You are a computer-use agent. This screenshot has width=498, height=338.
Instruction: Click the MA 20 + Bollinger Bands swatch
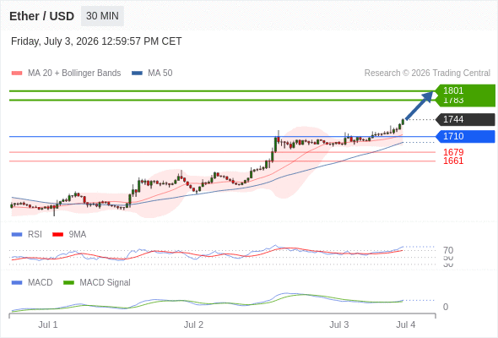[17, 74]
